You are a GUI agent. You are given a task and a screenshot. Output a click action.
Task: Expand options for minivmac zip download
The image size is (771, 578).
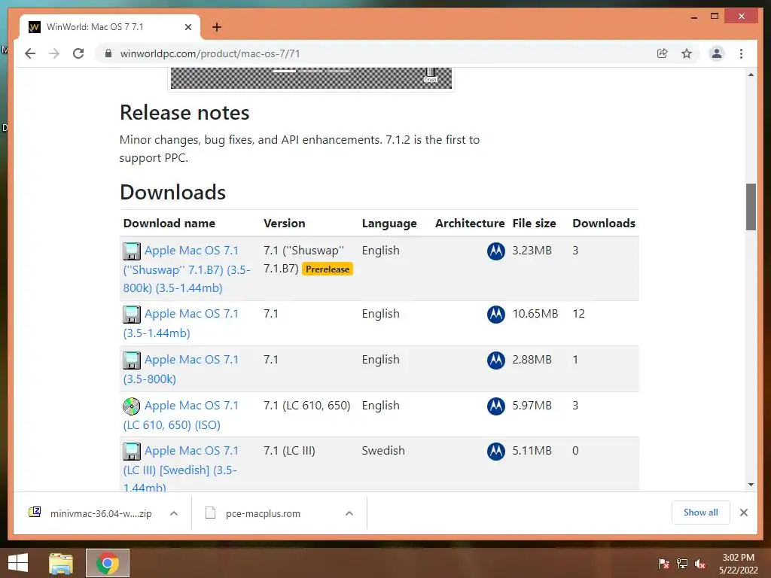(174, 513)
